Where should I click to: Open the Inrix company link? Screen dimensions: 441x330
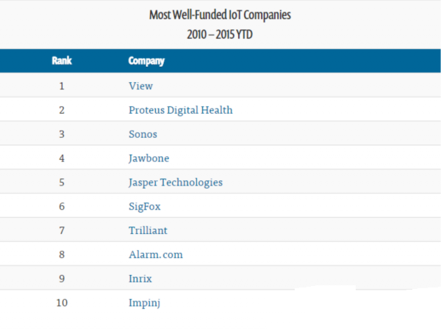pos(141,279)
